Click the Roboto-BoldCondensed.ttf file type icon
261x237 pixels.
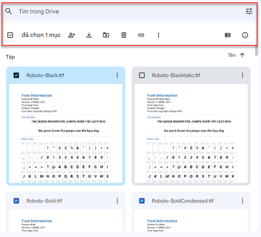click(142, 201)
